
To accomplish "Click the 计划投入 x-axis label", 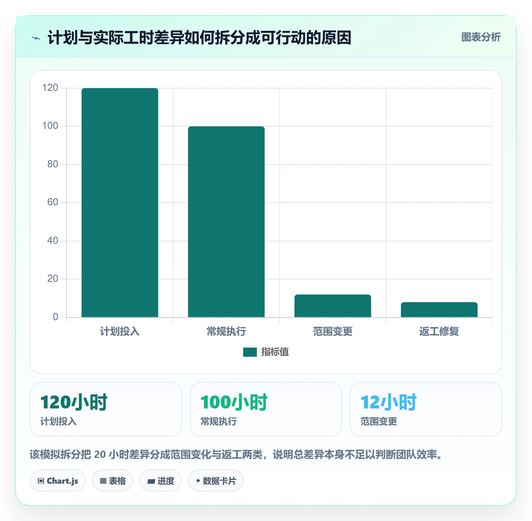I will point(120,332).
